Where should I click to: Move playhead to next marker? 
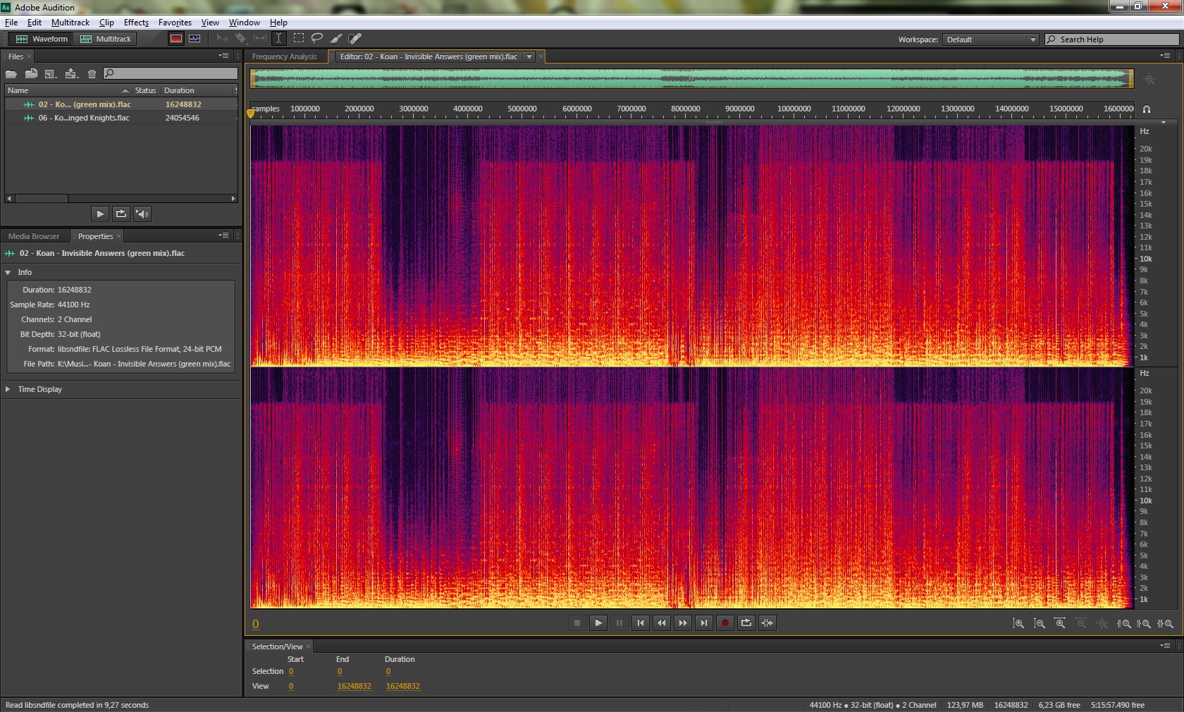tap(704, 622)
